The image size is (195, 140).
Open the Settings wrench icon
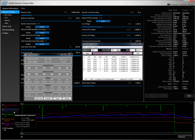180,5
